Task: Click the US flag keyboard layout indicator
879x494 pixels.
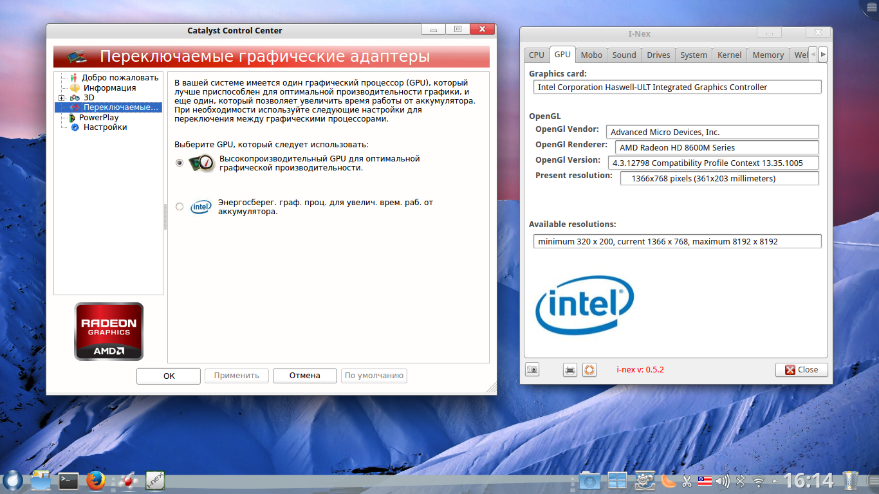Action: [705, 480]
